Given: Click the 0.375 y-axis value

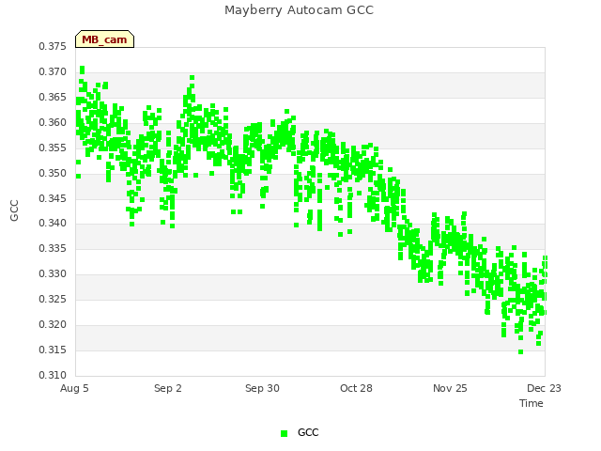Looking at the screenshot, I should coord(53,46).
